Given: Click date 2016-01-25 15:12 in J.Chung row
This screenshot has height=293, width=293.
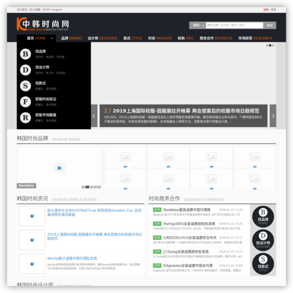Looking at the screenshot, I should coord(231,252).
